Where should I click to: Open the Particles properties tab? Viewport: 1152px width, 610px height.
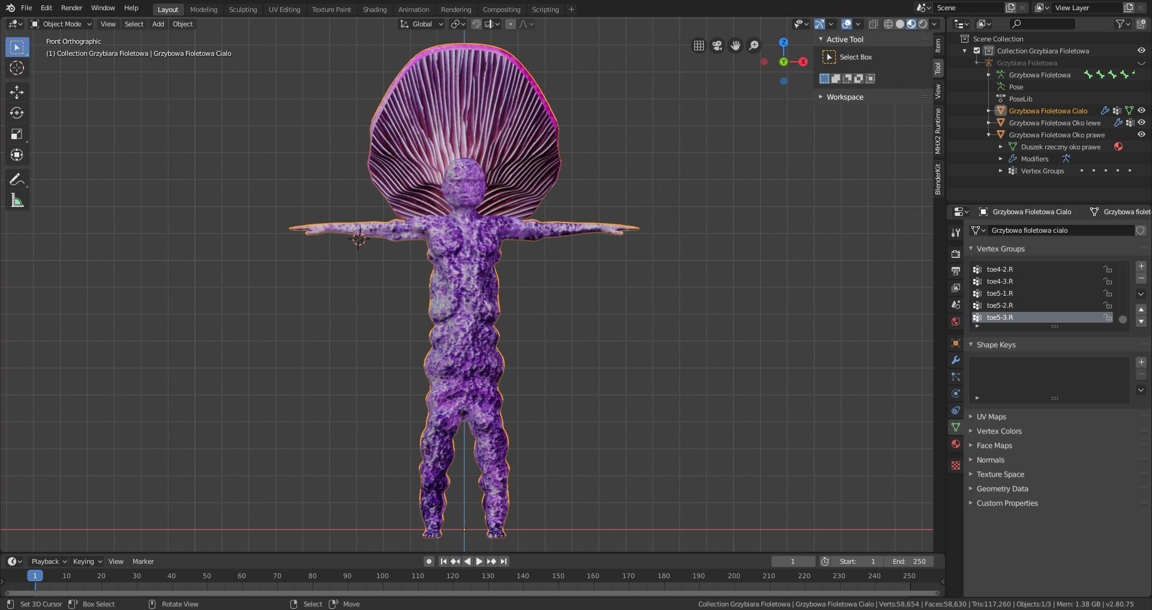click(x=956, y=377)
